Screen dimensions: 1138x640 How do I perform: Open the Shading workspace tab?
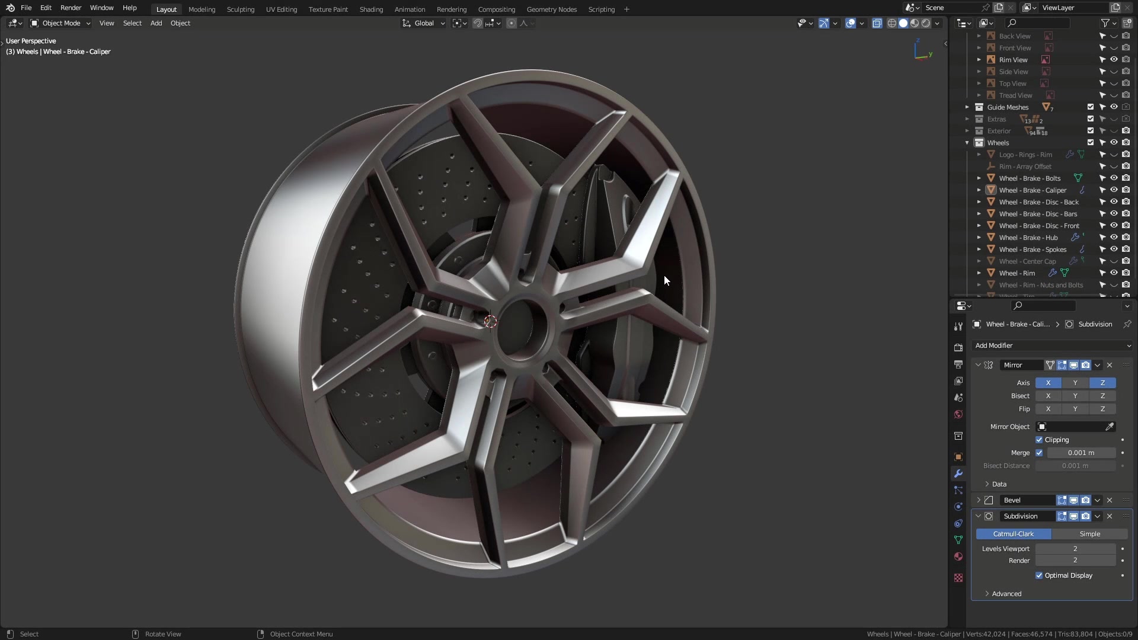tap(371, 9)
